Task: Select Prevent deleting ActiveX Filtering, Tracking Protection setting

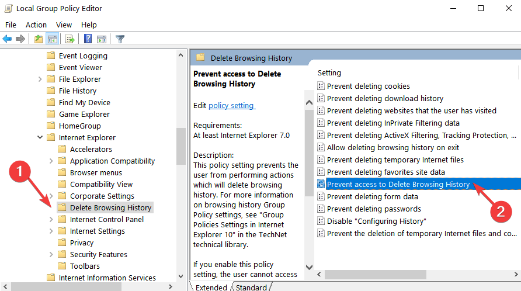Action: (x=421, y=135)
